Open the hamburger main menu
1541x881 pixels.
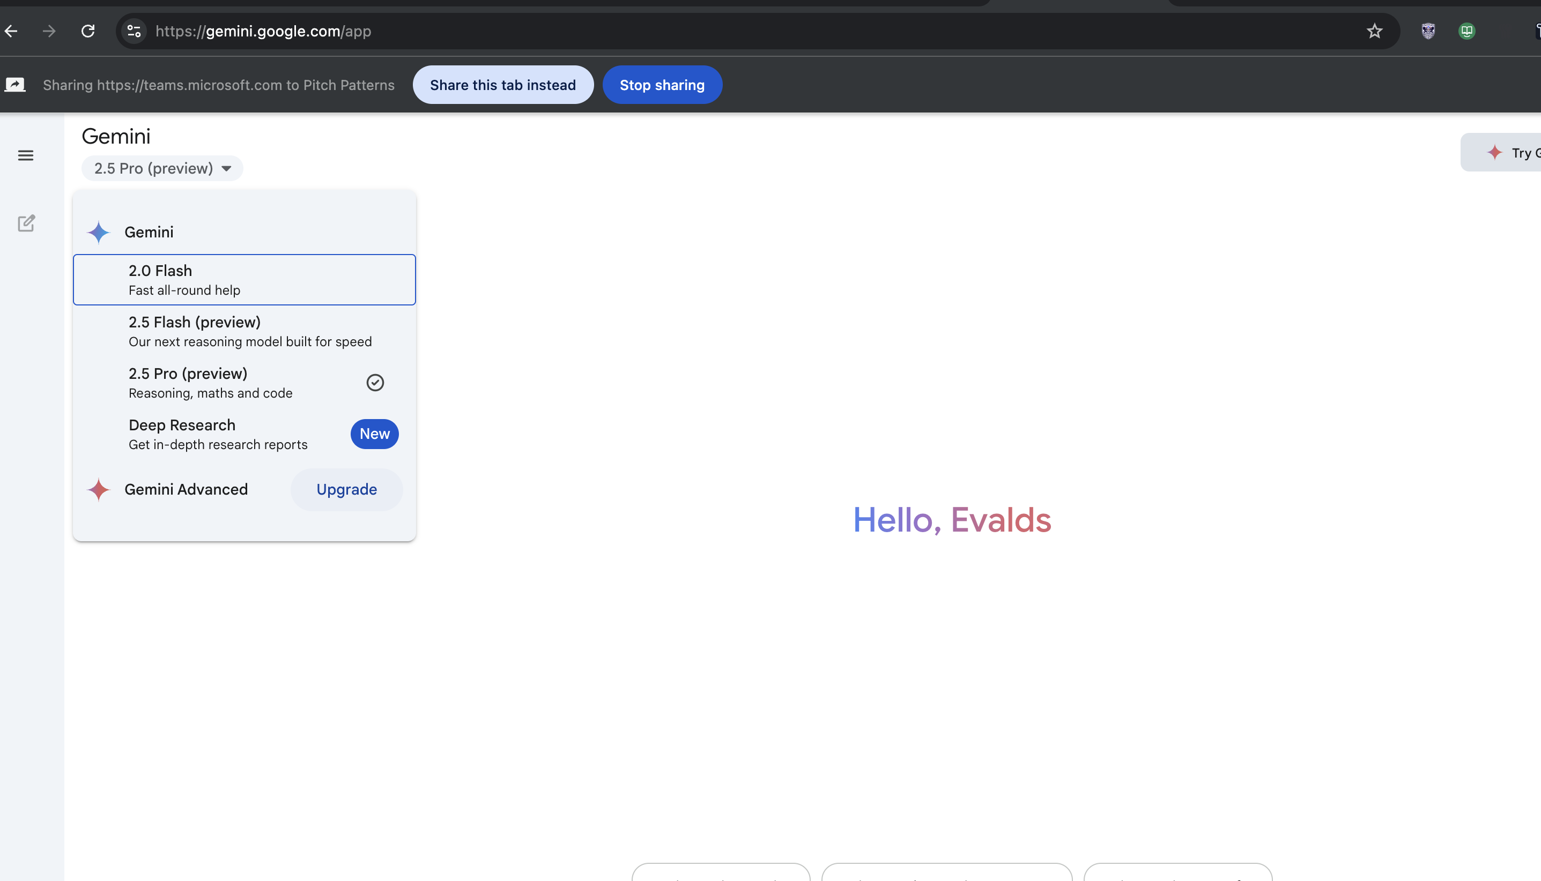25,155
